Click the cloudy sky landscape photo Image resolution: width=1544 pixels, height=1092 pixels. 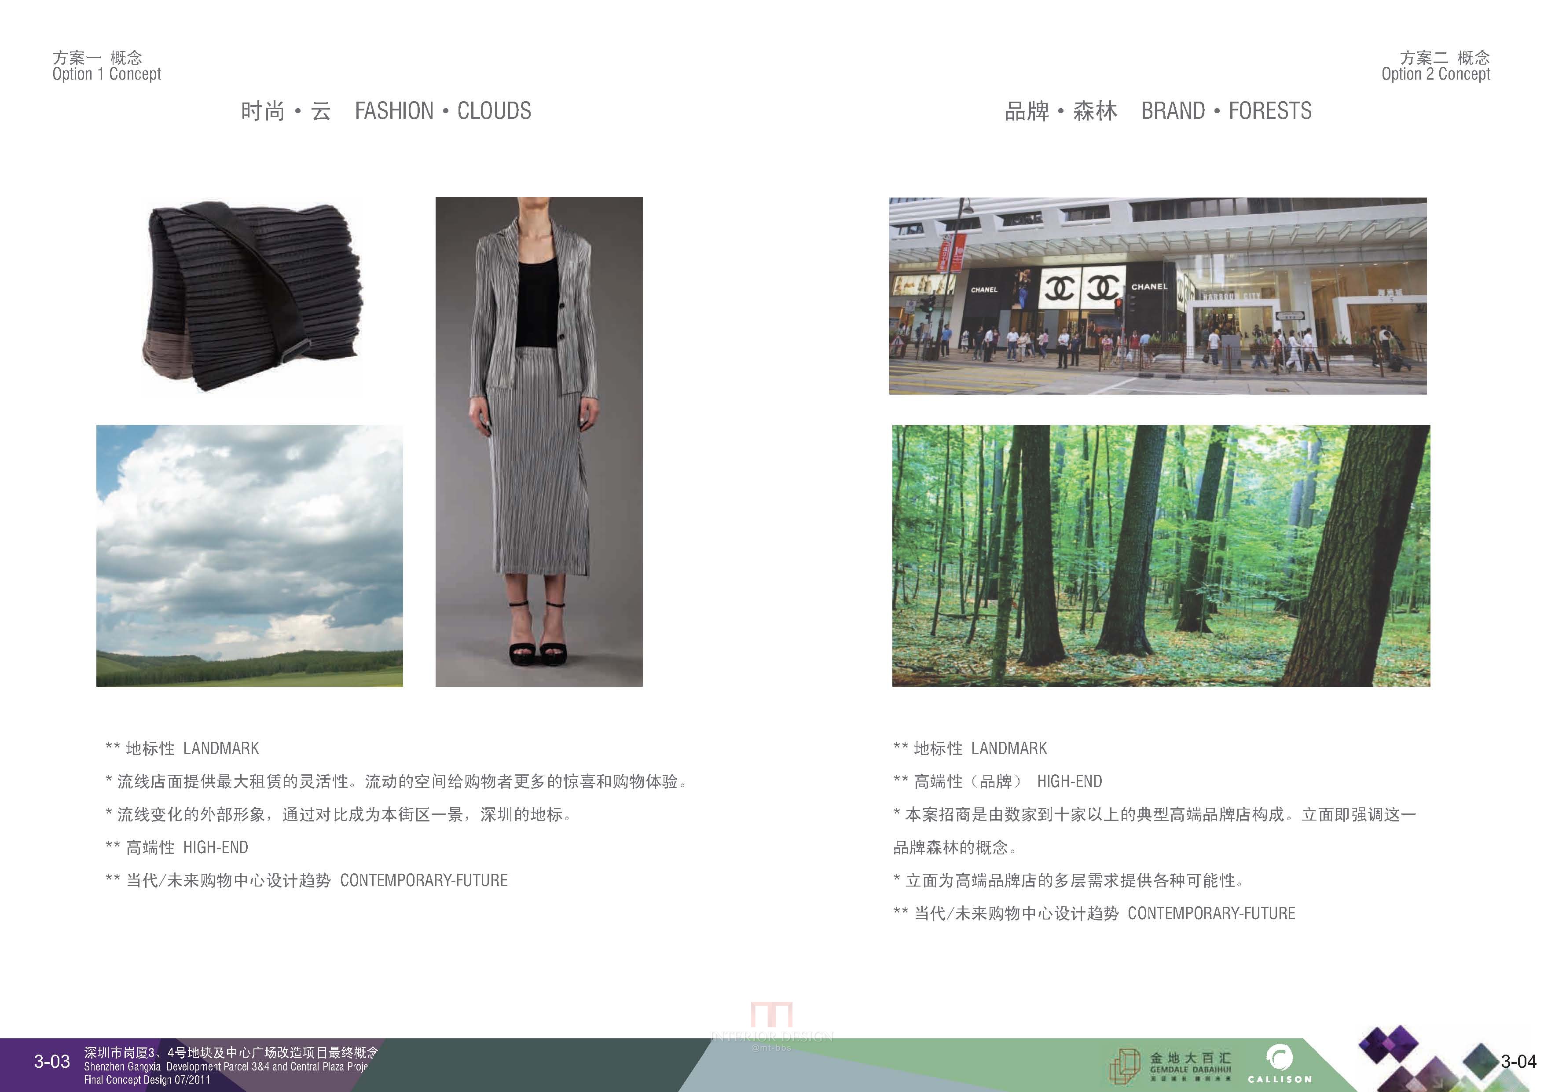pos(249,555)
